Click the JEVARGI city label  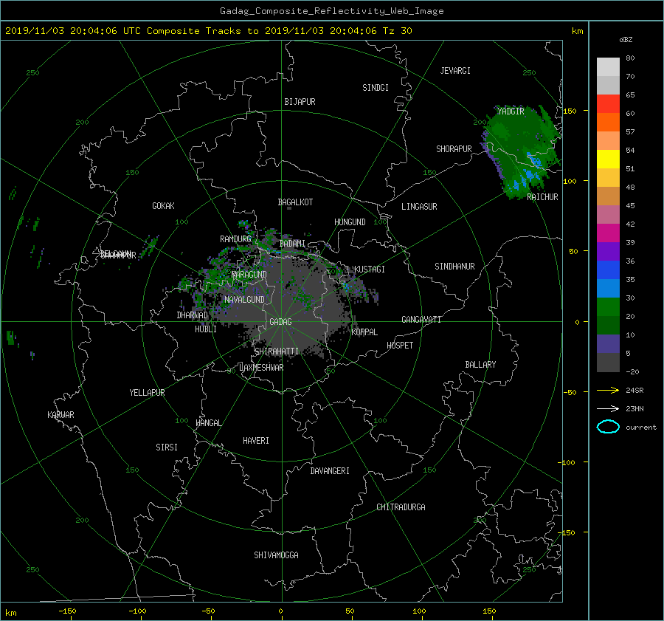[x=455, y=71]
